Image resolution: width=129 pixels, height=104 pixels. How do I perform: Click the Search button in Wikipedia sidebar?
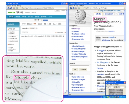[x=83, y=70]
